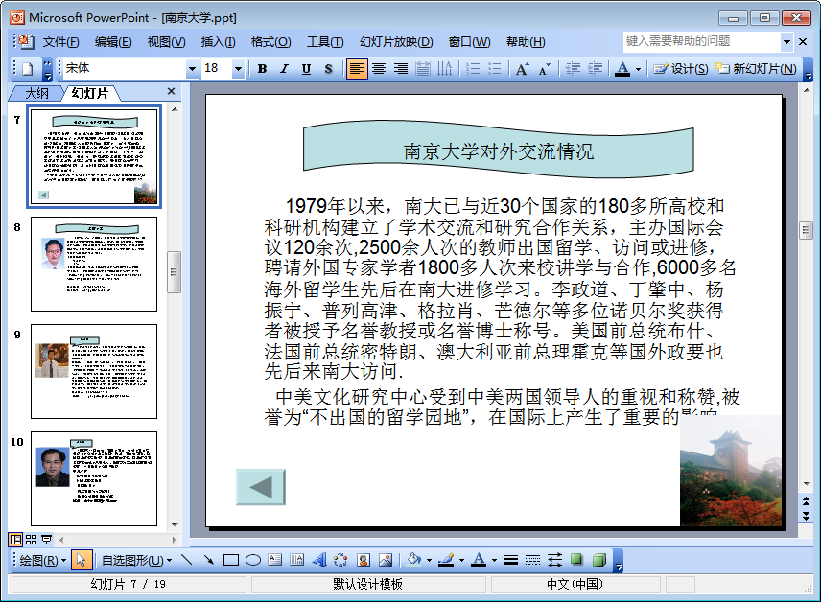Apply font color from formatting toolbar
Image resolution: width=821 pixels, height=602 pixels.
click(x=622, y=69)
